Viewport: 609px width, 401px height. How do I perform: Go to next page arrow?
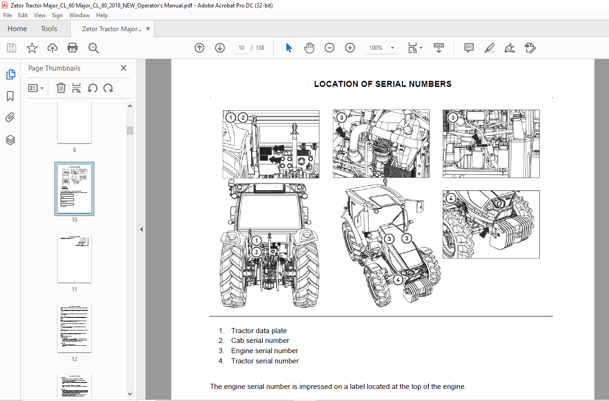point(220,48)
